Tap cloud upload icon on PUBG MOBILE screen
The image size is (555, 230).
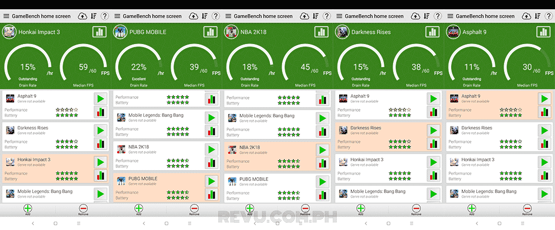193,16
